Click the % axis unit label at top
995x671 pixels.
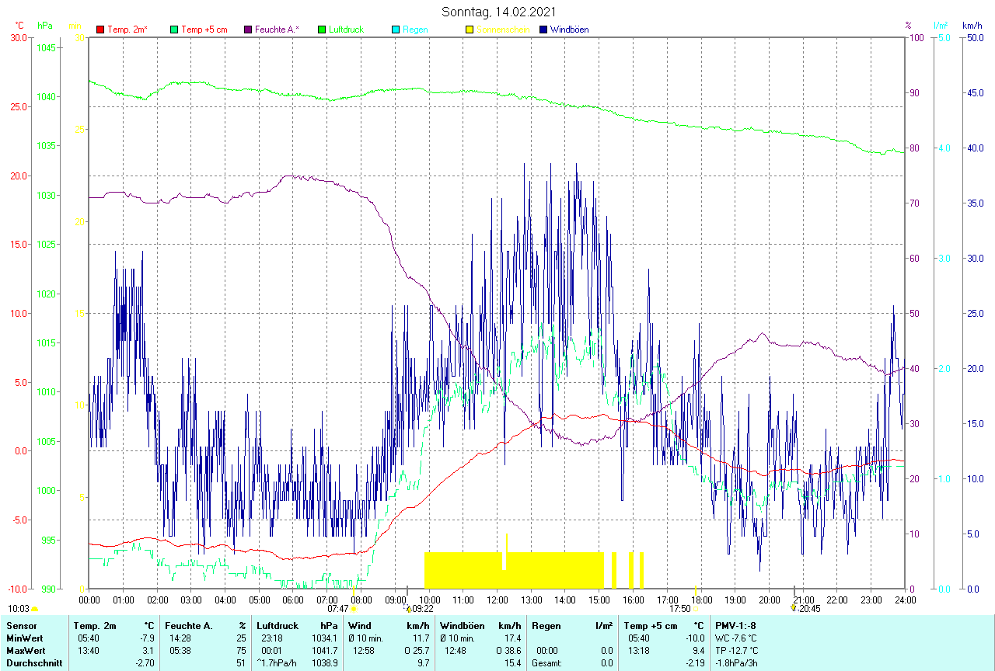coord(908,25)
